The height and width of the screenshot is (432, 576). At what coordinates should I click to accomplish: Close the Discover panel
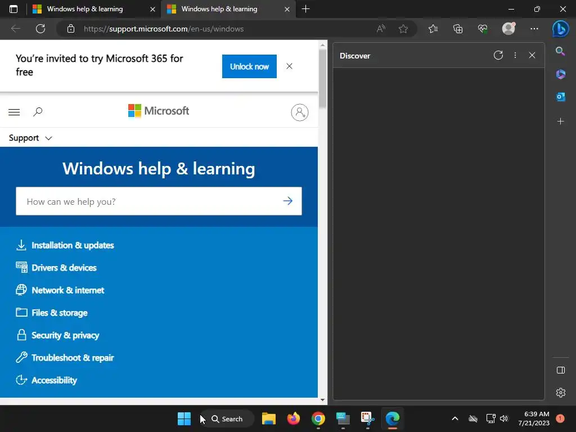pyautogui.click(x=532, y=56)
